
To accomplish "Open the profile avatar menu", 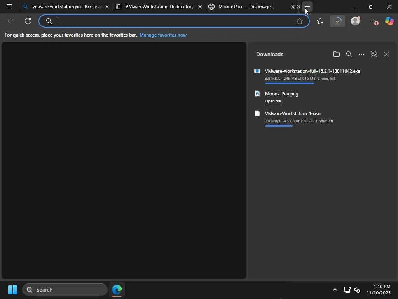I will tap(355, 21).
